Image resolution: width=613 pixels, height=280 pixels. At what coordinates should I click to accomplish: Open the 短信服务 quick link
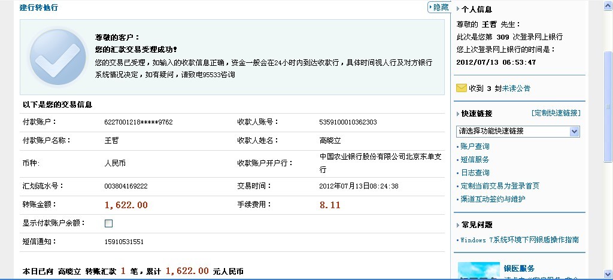click(475, 160)
